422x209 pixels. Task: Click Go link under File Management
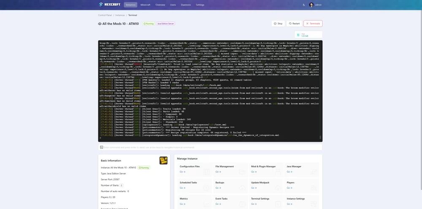(x=218, y=172)
